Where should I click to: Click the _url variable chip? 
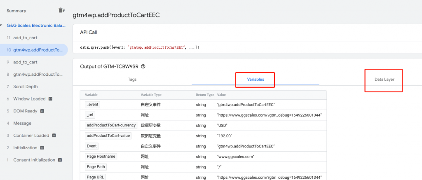[x=90, y=115]
